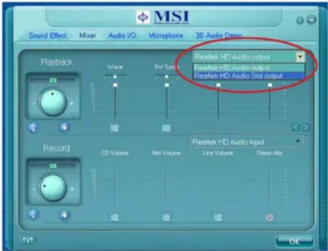Select Realtek HD Audio 2nd output option
Image resolution: width=328 pixels, height=251 pixels.
[x=248, y=75]
